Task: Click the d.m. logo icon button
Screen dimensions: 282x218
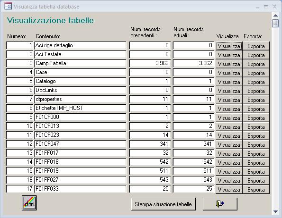Action: 29,203
